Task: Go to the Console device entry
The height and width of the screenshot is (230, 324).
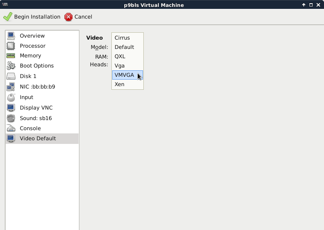Action: pyautogui.click(x=30, y=129)
